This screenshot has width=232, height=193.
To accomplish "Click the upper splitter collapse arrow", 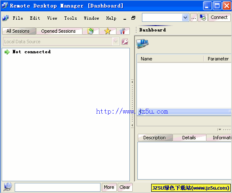I will (x=132, y=82).
